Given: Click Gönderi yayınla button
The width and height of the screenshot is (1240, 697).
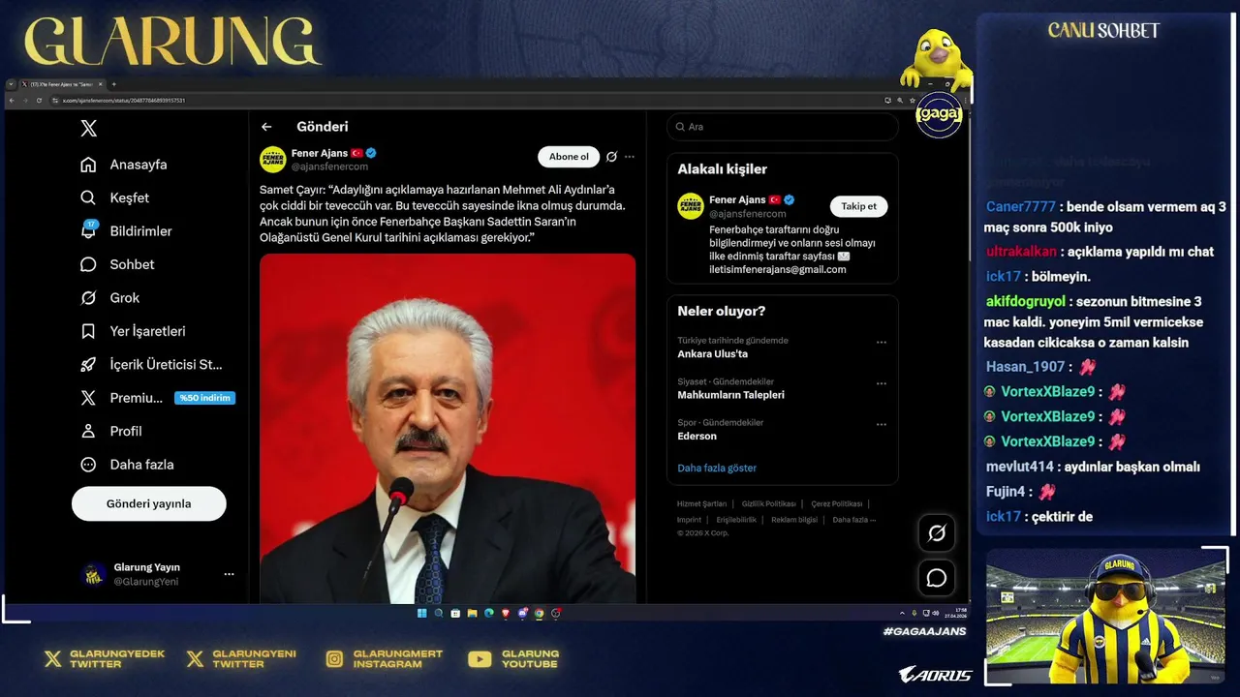Looking at the screenshot, I should 149,503.
